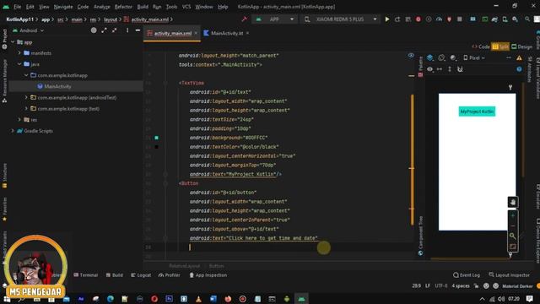Open the File menu
Screen dimensions: 540x304
pyautogui.click(x=17, y=7)
